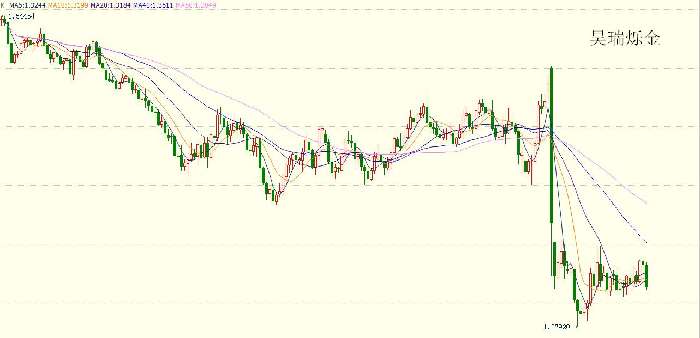Viewport: 700px width, 338px height.
Task: Click the end of the pink MA60 line
Action: [x=646, y=203]
